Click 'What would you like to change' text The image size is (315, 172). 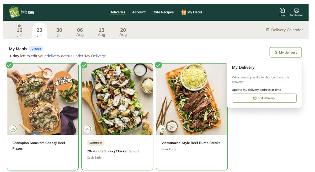[261, 80]
